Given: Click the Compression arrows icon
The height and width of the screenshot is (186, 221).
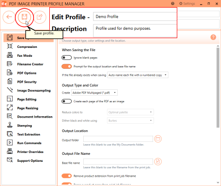Looking at the screenshot, I should (10, 46).
